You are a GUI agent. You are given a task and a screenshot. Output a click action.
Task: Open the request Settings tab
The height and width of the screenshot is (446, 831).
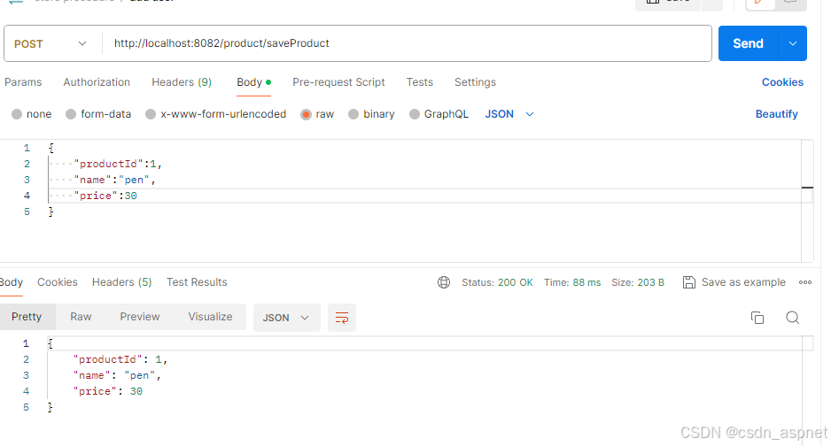point(476,82)
